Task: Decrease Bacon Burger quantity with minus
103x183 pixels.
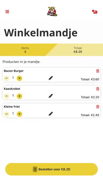Action: 7,78
